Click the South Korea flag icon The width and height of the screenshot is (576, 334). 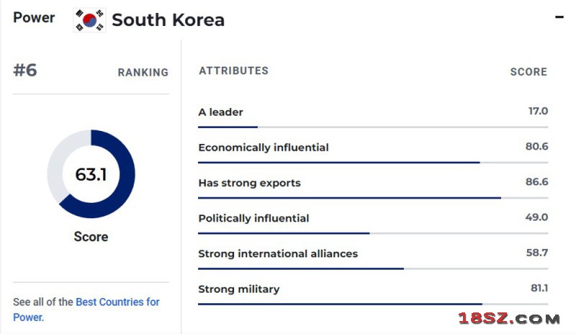coord(89,20)
